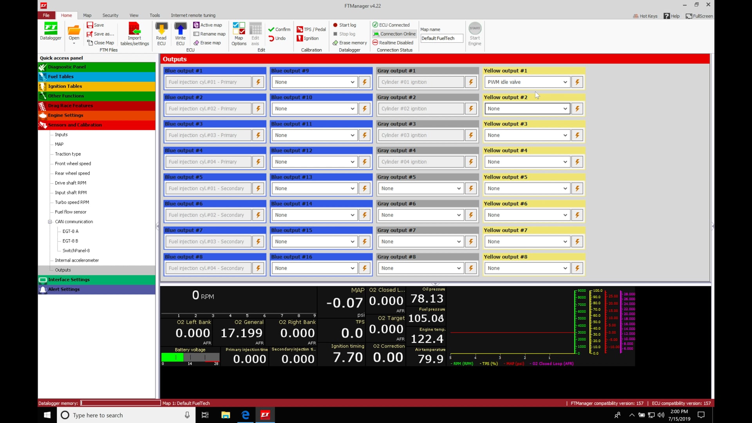This screenshot has height=423, width=752.
Task: Click the Read ECU icon
Action: (x=161, y=33)
